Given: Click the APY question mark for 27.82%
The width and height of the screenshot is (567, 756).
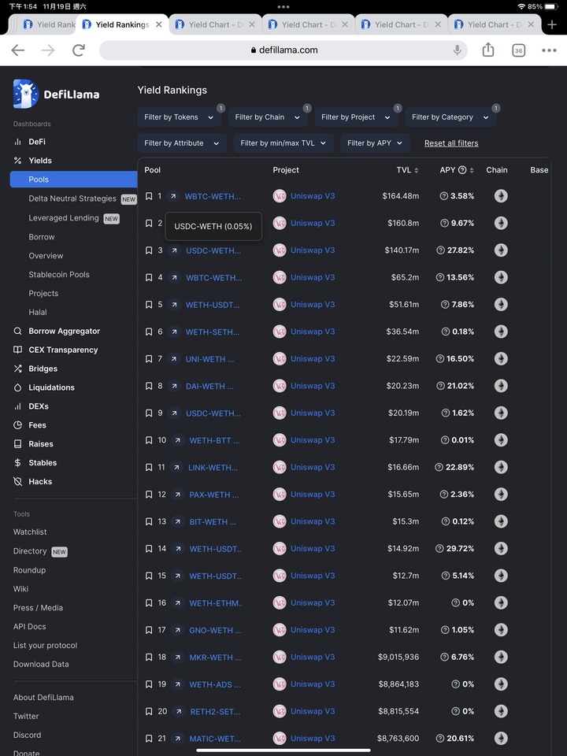Looking at the screenshot, I should click(440, 250).
